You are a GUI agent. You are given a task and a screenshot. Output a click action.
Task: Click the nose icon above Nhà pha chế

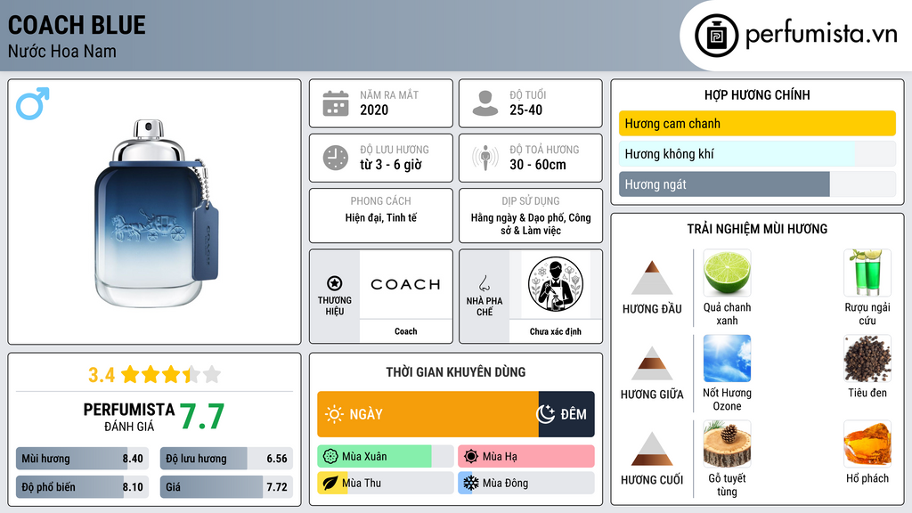484,283
